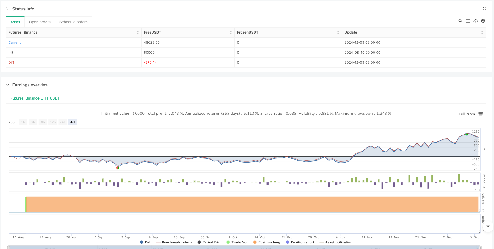The width and height of the screenshot is (494, 249).
Task: Click the search icon above asset table
Action: (x=460, y=21)
